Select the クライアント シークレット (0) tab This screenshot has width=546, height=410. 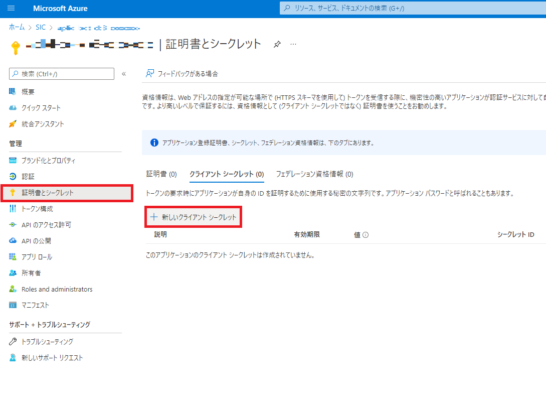(227, 174)
